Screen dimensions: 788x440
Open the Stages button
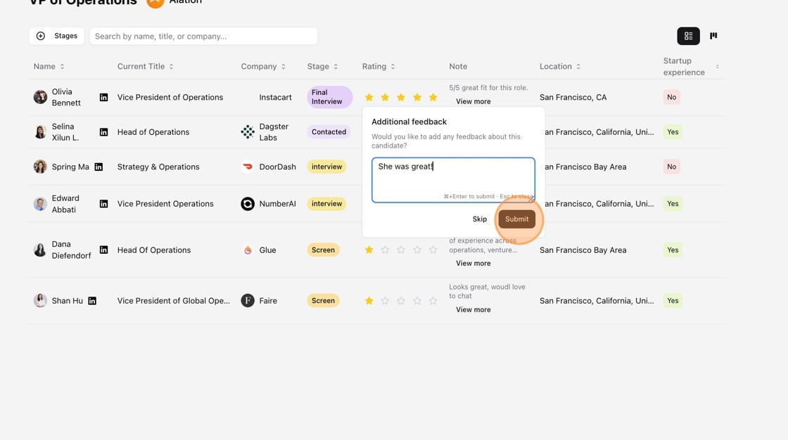point(57,36)
